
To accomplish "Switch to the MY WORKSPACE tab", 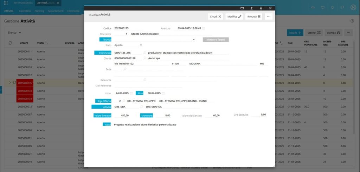I will [23, 3].
